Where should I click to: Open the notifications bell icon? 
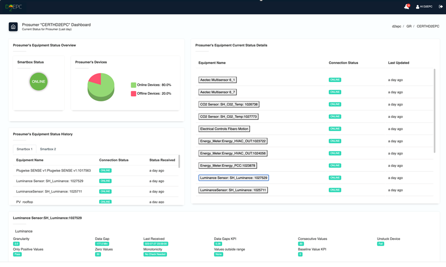click(x=407, y=7)
